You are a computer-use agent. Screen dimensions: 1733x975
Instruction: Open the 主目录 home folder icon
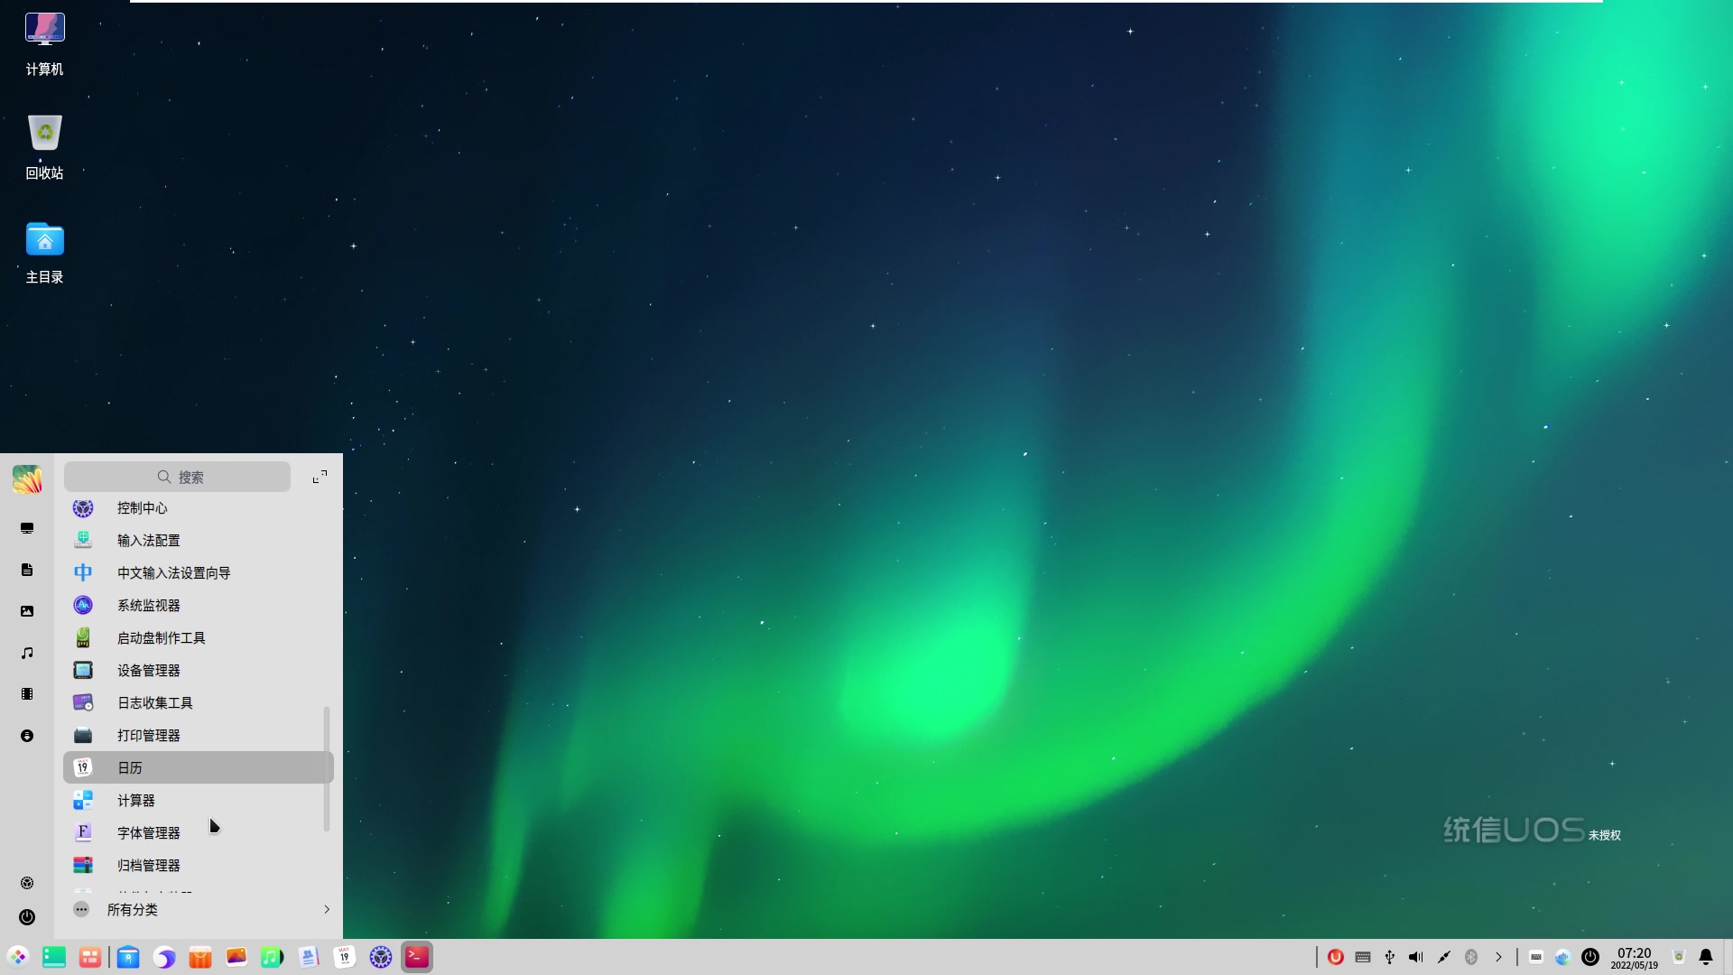44,240
